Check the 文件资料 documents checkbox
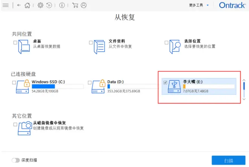This screenshot has width=249, height=167. 91,43
